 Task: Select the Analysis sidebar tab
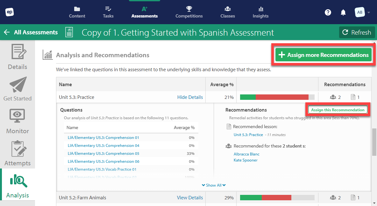pyautogui.click(x=18, y=184)
